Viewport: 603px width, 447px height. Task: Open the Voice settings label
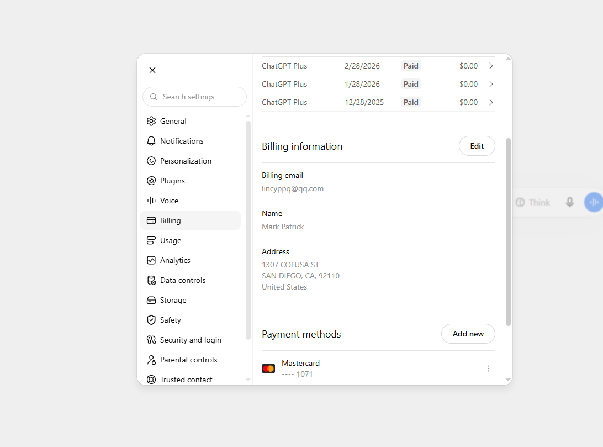click(169, 201)
